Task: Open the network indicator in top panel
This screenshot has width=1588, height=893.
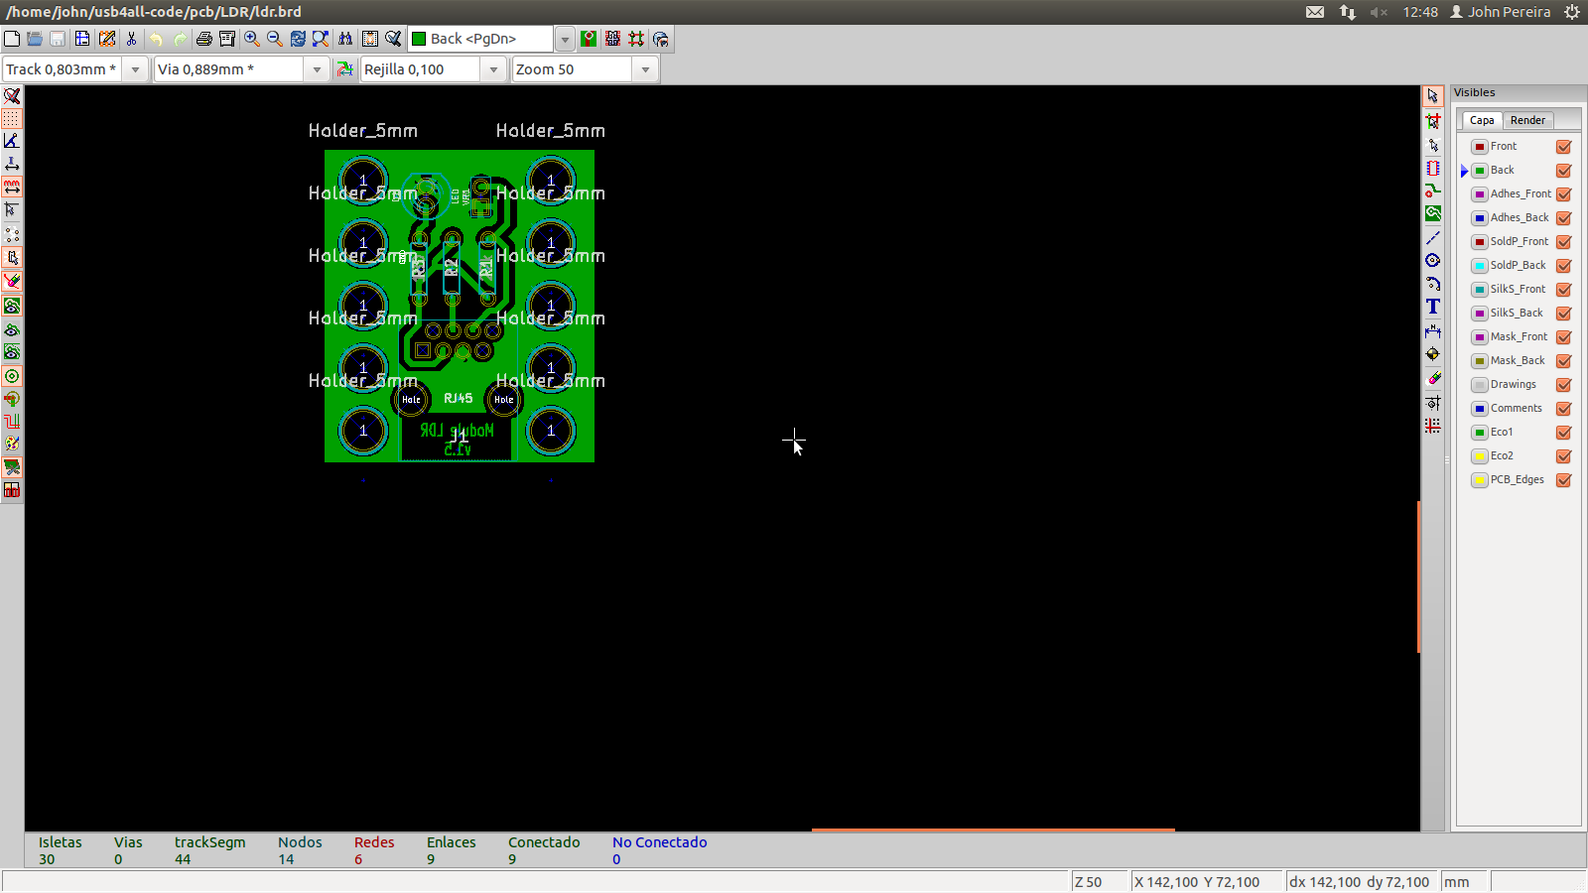Action: [1347, 12]
